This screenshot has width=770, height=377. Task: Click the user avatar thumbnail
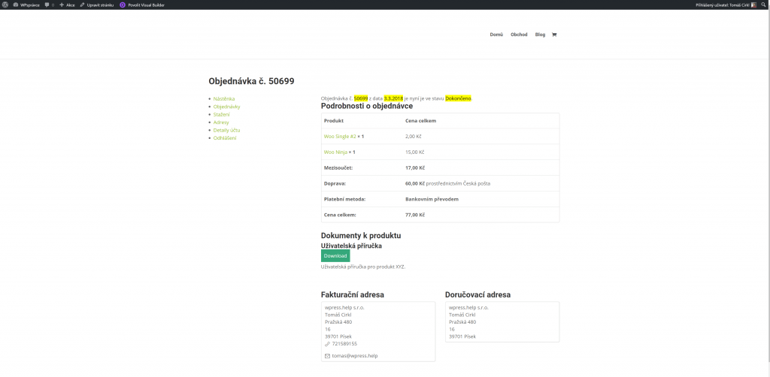[x=753, y=5]
